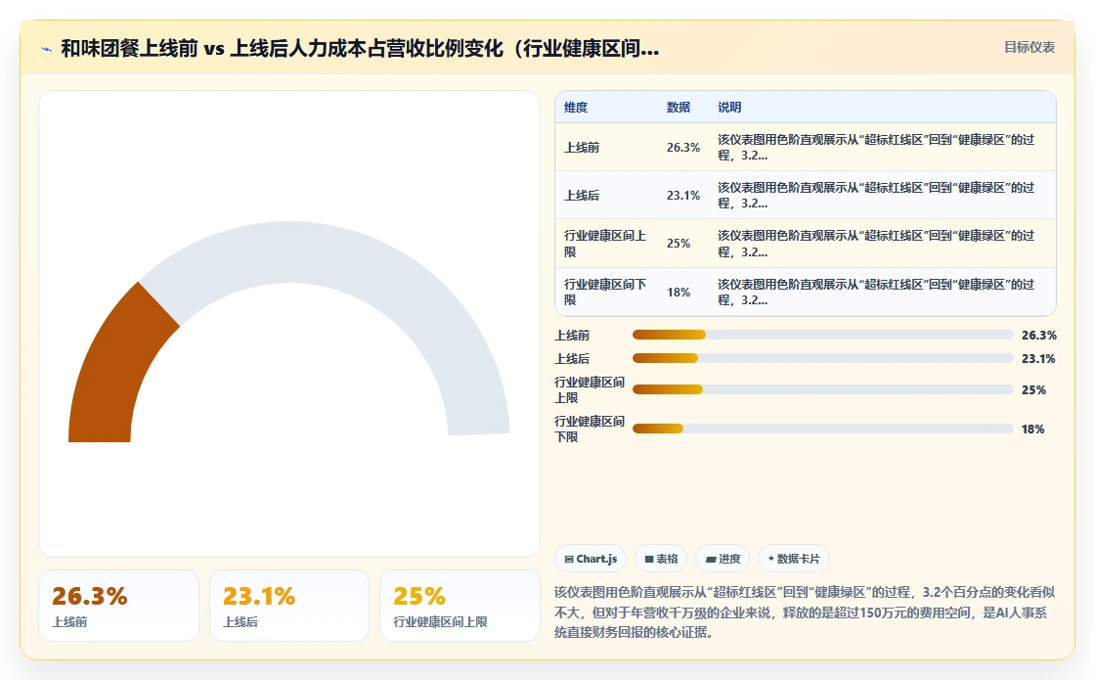Click the 上线前 progress row label
Viewport: 1095px width, 680px height.
point(572,336)
